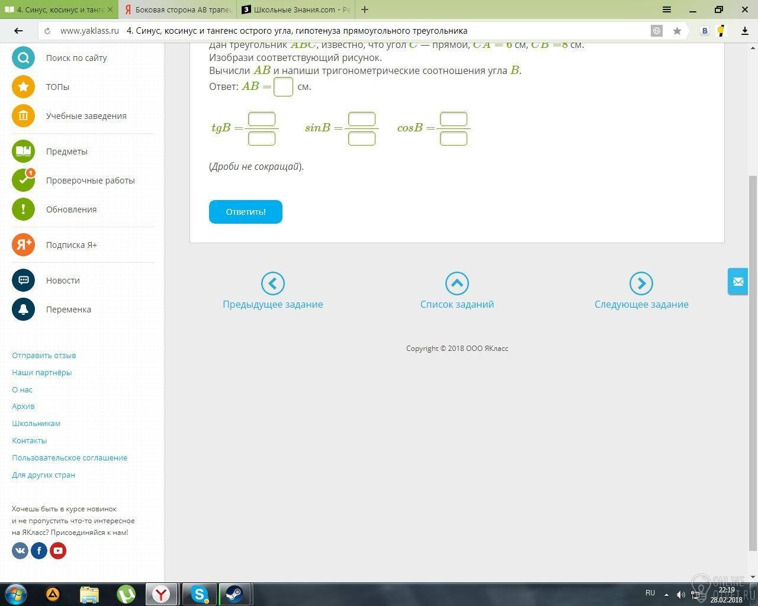Click tgB denominator input box

point(262,138)
